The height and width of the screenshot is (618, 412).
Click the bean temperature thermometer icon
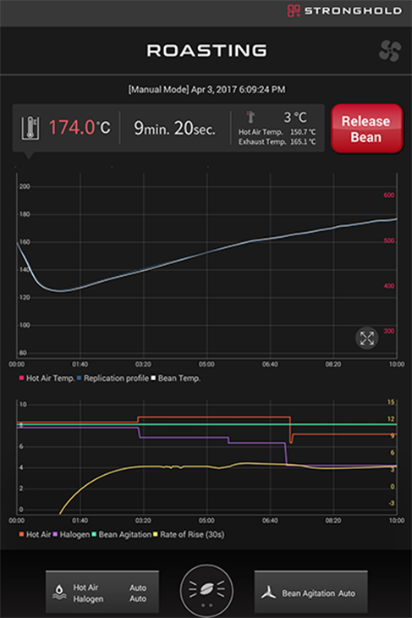[30, 128]
